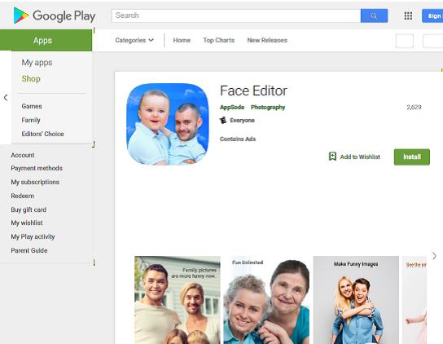The image size is (443, 344).
Task: Click the Face Editor title
Action: (x=253, y=90)
